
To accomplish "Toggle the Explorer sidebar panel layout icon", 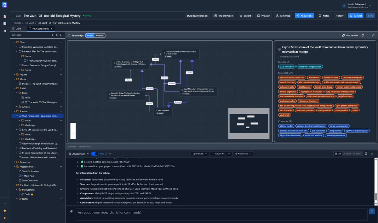I will (61, 35).
